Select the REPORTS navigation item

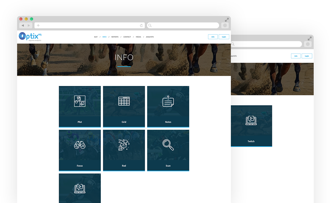point(115,37)
